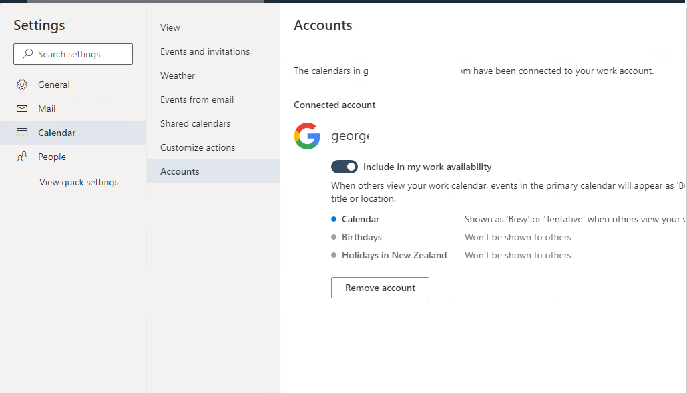
Task: Open View quick settings link
Action: [x=79, y=183]
